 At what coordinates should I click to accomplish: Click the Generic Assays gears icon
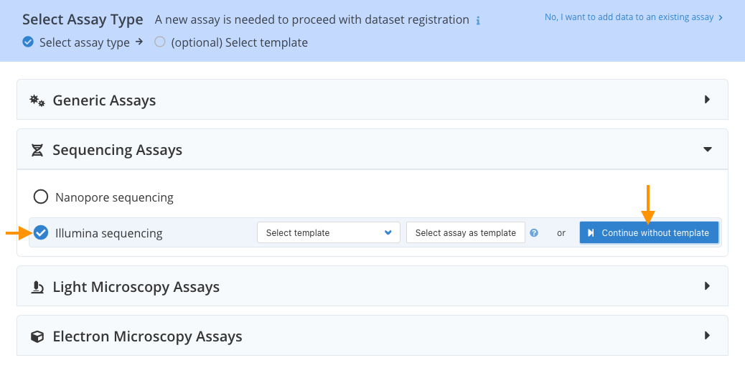click(x=37, y=100)
